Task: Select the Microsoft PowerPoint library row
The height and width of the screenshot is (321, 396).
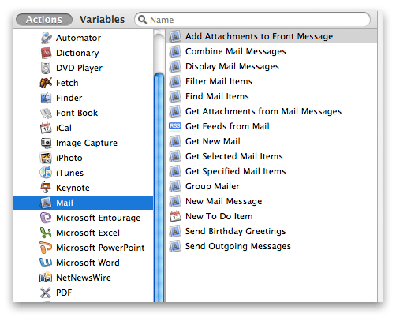Action: (84, 248)
